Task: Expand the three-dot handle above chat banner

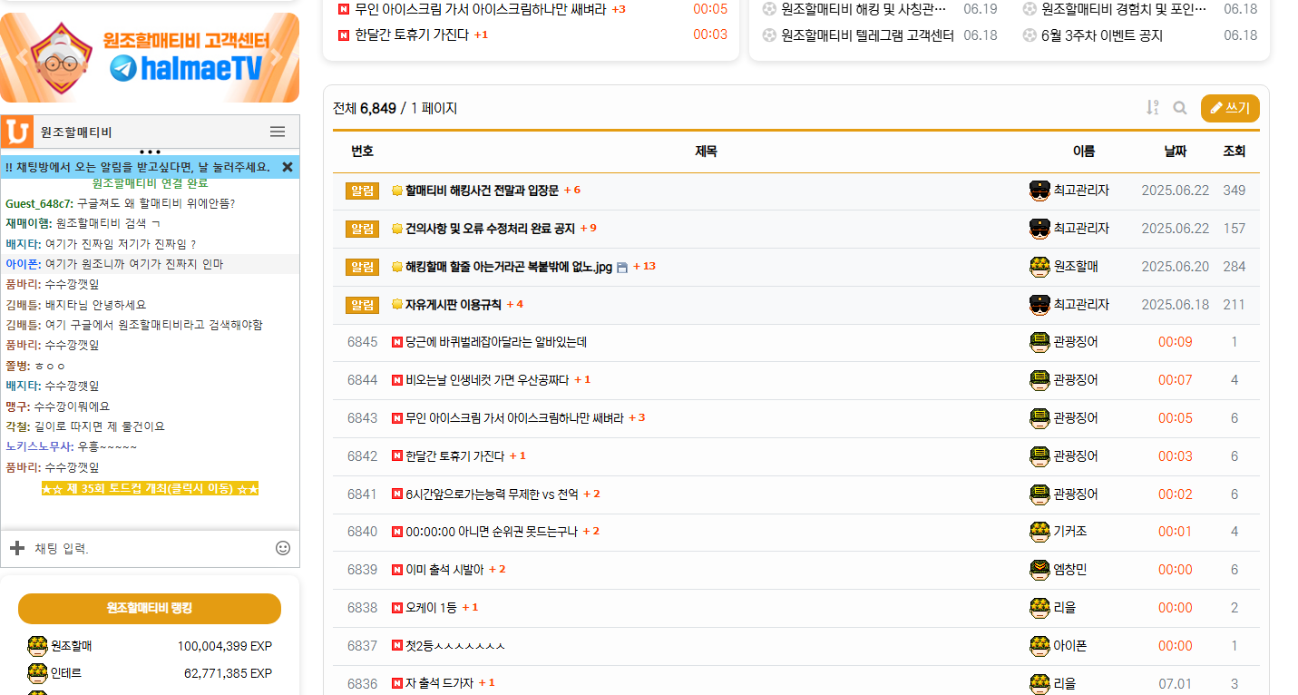Action: coord(150,152)
